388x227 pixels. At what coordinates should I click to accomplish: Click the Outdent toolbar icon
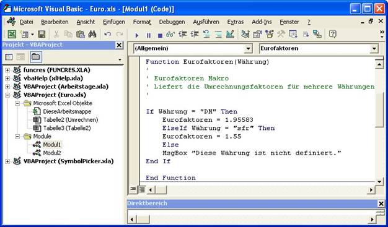pos(195,34)
